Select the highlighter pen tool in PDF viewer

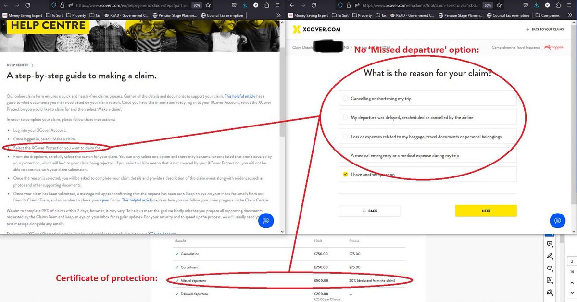(550, 255)
